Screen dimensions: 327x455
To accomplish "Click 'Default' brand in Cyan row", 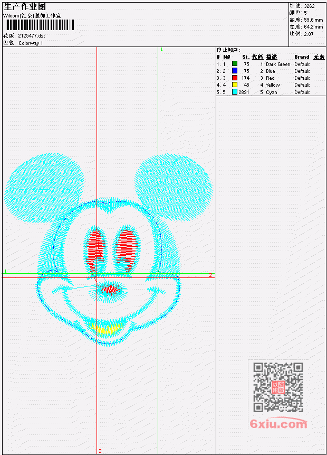I will (302, 92).
